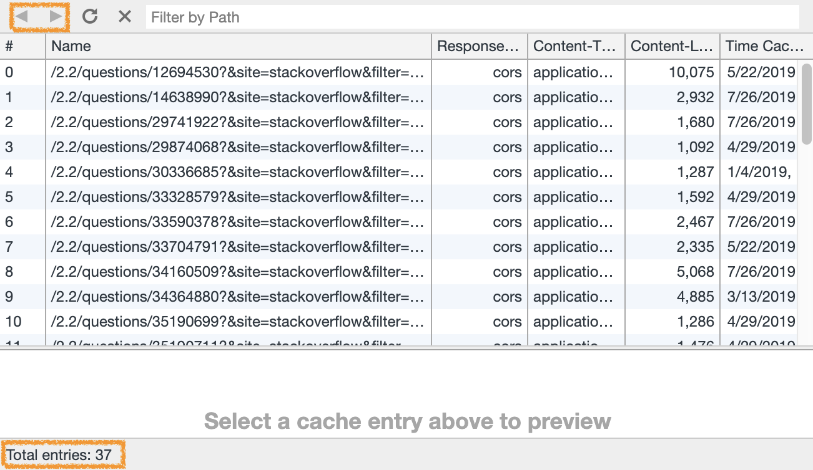Clear the path filter with the X icon
813x470 pixels.
coord(124,16)
